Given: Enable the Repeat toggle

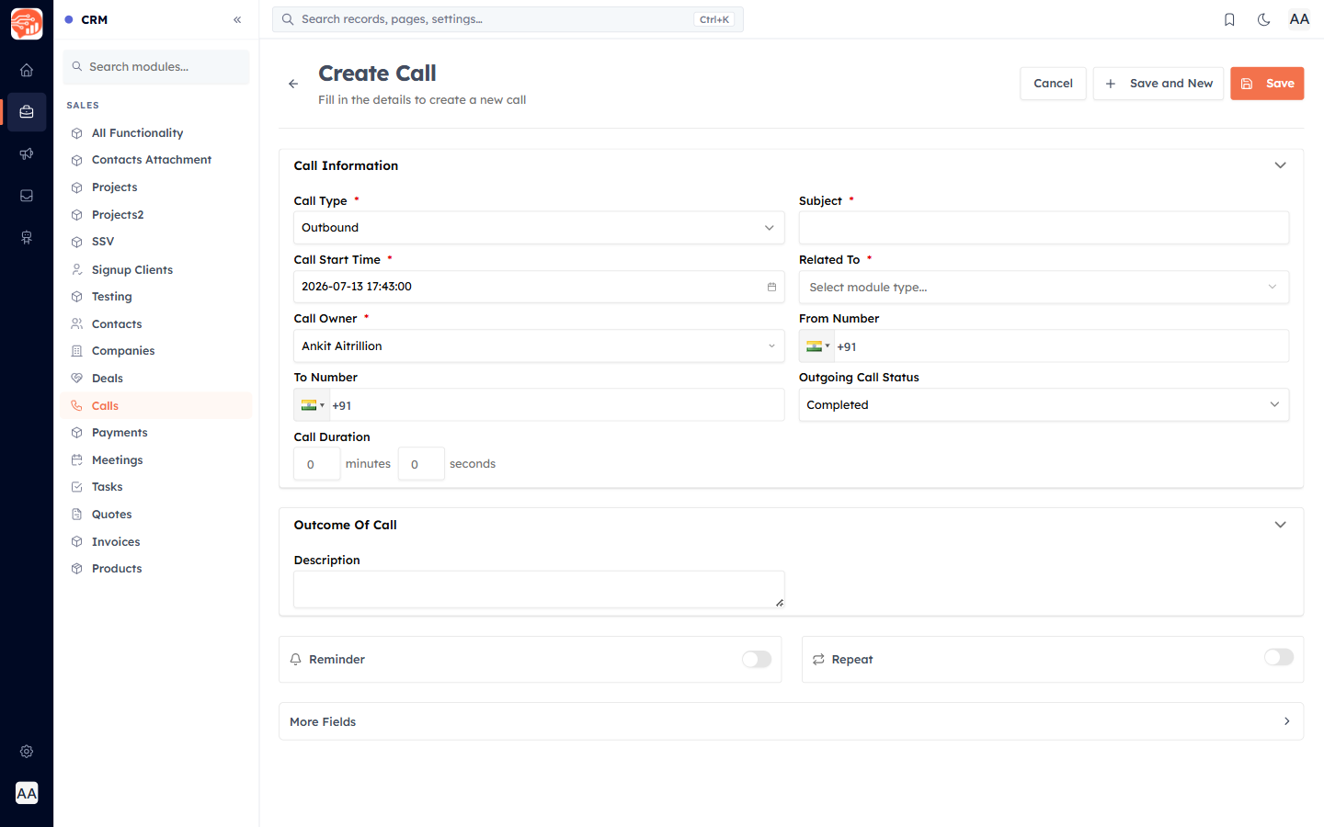Looking at the screenshot, I should 1279,657.
